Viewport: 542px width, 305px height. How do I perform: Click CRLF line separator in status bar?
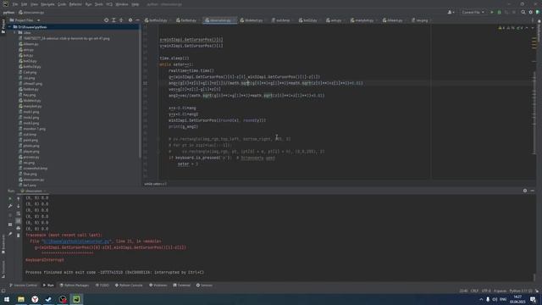[x=474, y=291]
